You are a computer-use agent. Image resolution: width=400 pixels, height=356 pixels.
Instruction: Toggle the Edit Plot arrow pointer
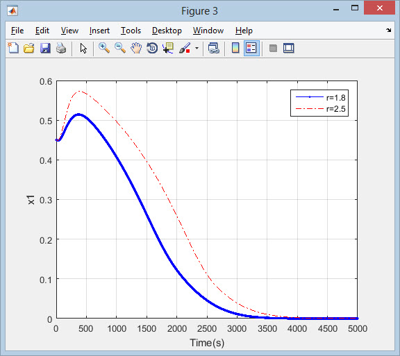coord(83,48)
